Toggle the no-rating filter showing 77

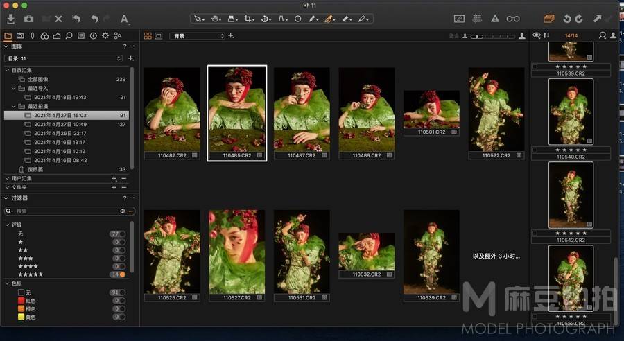click(118, 234)
